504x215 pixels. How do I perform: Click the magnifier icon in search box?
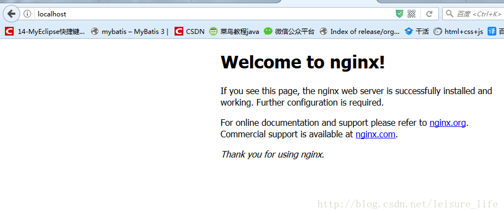click(449, 14)
